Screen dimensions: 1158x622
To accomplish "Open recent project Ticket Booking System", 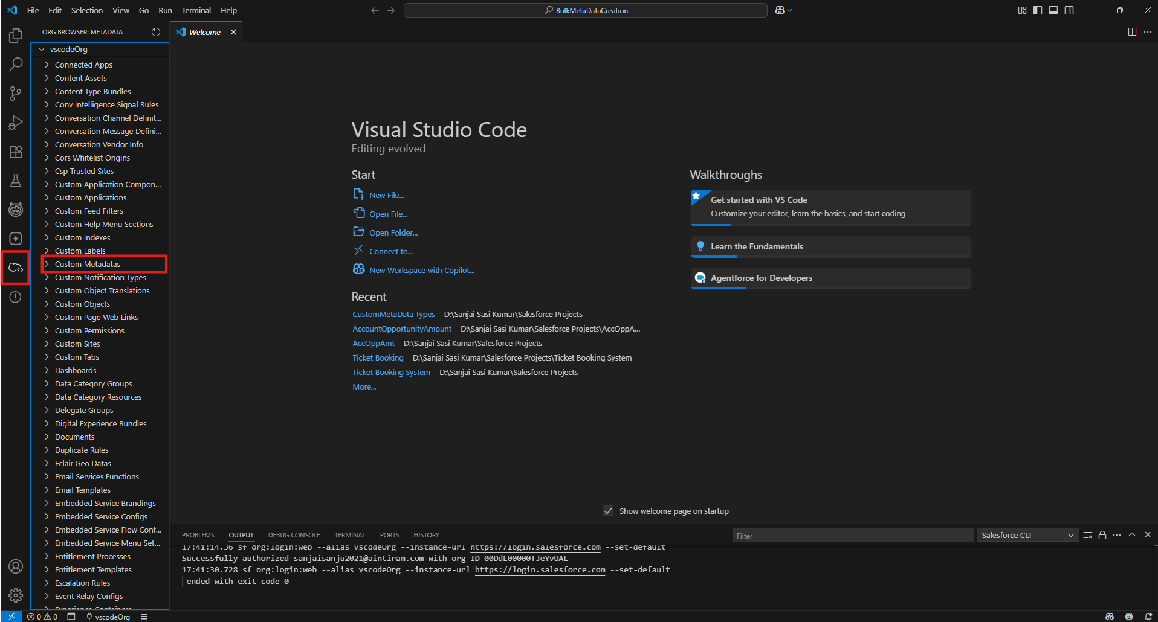I will [x=391, y=372].
